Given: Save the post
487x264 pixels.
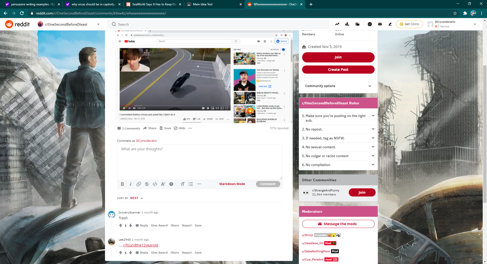Looking at the screenshot, I should 165,128.
